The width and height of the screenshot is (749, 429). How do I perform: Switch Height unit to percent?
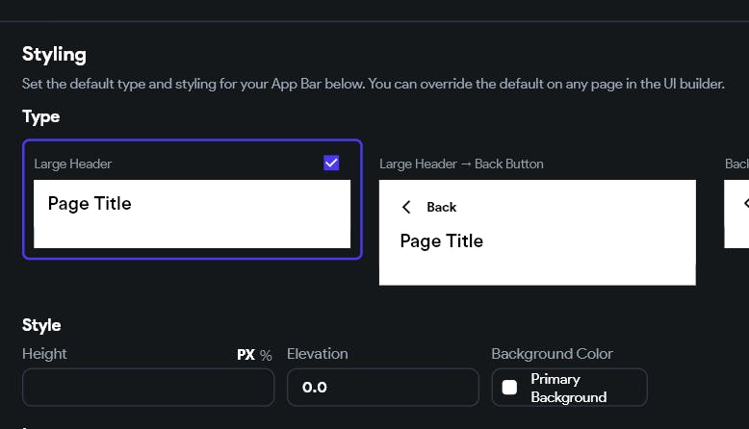tap(266, 355)
